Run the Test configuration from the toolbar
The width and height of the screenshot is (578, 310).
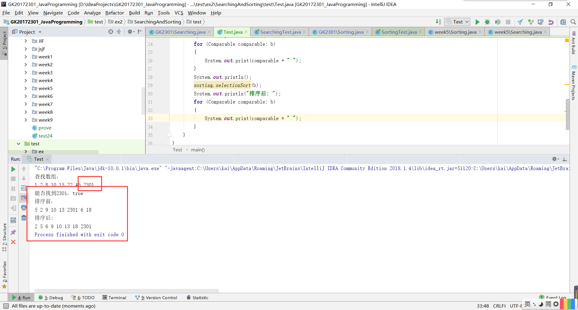(x=477, y=22)
